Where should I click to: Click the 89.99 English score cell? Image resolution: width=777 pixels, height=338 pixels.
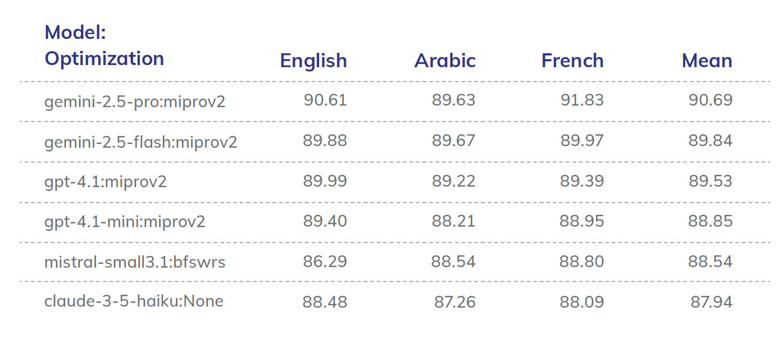[x=325, y=181]
